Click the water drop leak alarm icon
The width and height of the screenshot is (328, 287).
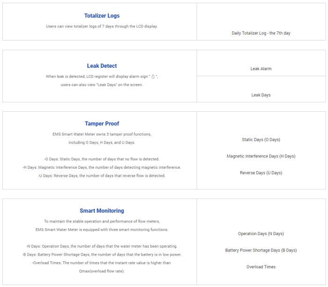153,77
